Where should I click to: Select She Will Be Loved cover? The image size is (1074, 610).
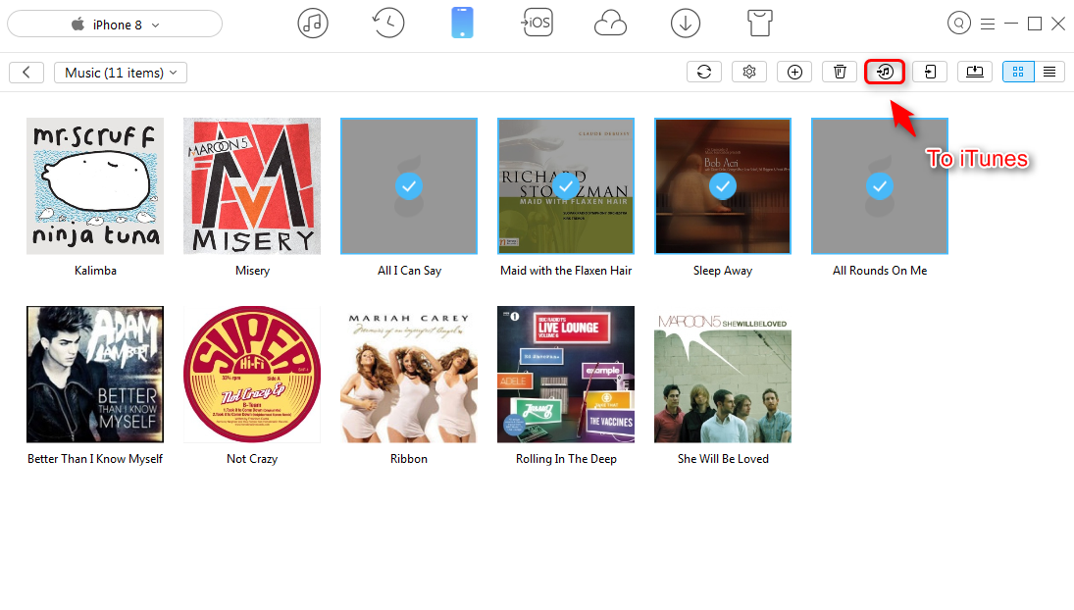point(723,375)
